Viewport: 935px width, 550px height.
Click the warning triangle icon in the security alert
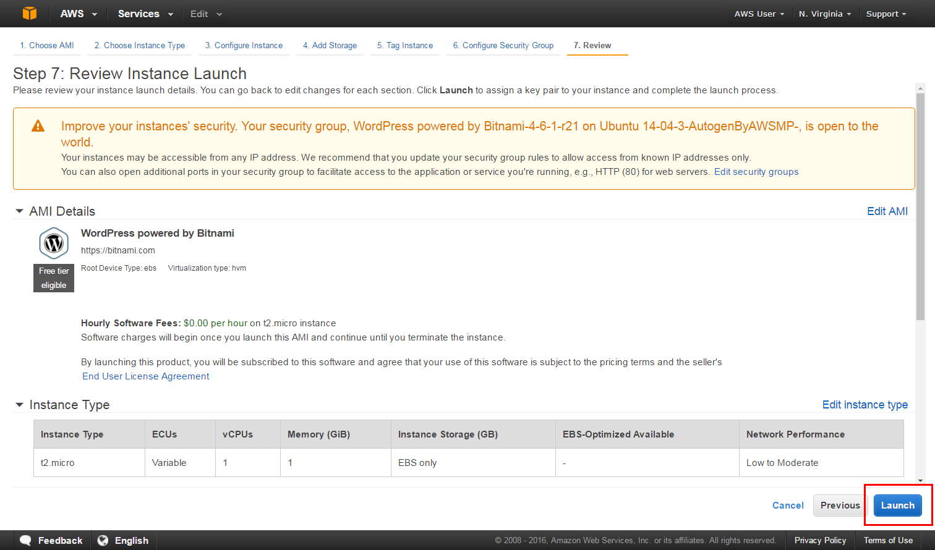pos(38,126)
